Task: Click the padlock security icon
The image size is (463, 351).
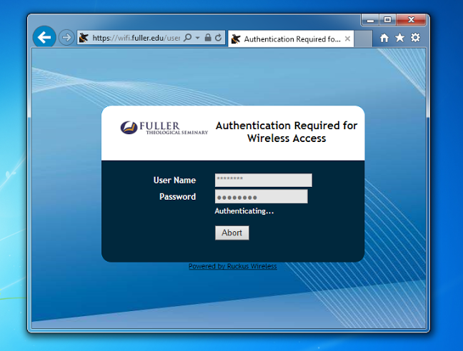Action: pos(208,37)
